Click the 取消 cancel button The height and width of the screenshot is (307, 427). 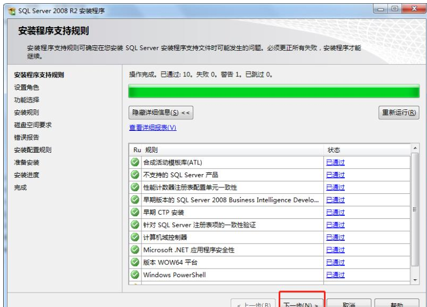click(x=349, y=303)
